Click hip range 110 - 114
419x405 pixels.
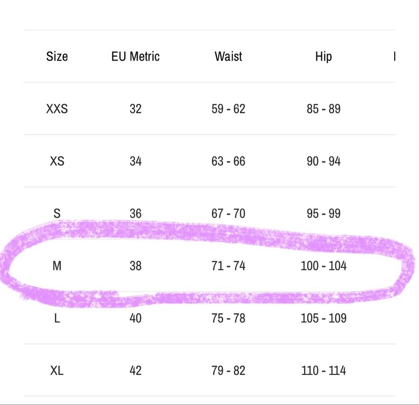tap(323, 371)
